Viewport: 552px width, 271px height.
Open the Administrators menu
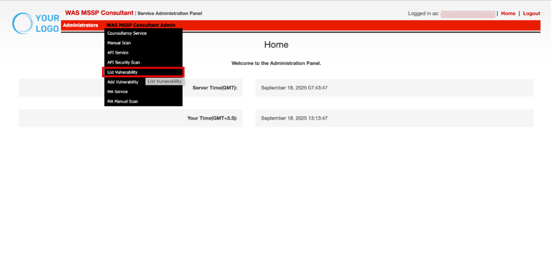pyautogui.click(x=80, y=25)
